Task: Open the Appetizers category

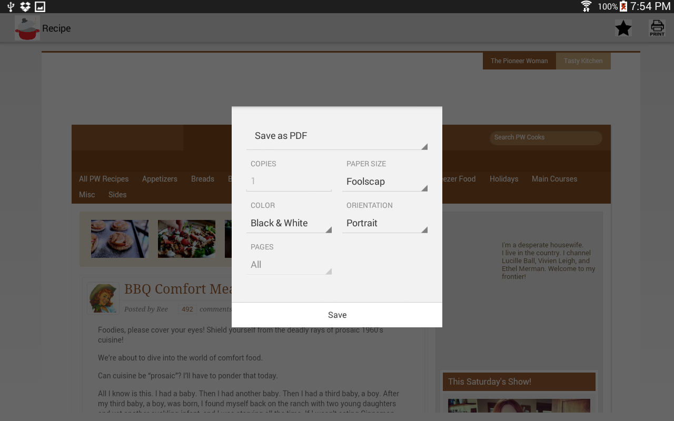Action: tap(160, 179)
